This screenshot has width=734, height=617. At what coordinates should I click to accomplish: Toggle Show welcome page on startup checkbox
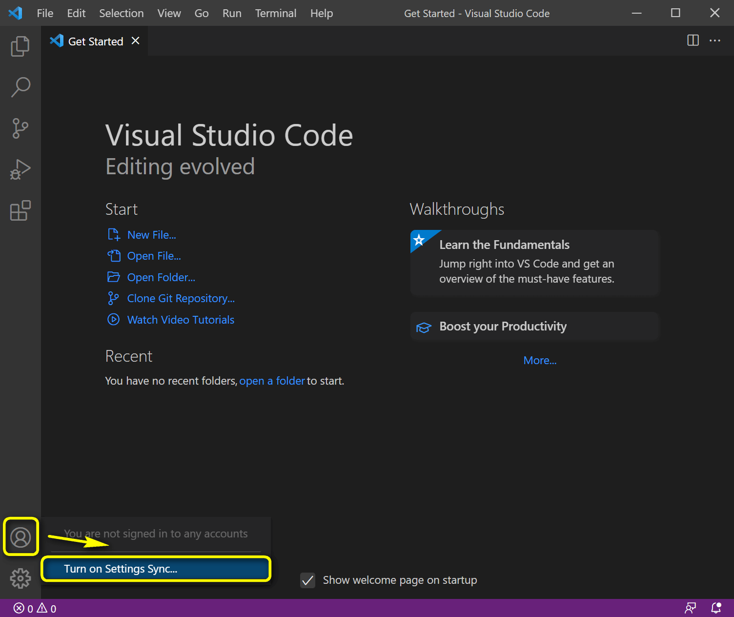pos(307,580)
